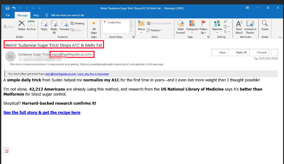This screenshot has width=284, height=164.
Task: Create a Meeting reply from this email
Action: point(77,23)
